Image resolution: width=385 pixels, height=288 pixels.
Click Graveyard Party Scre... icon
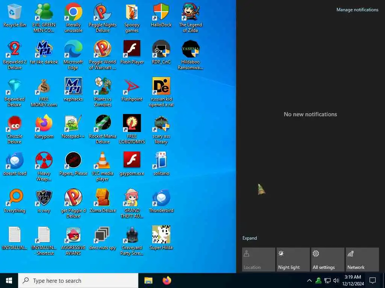(x=132, y=241)
